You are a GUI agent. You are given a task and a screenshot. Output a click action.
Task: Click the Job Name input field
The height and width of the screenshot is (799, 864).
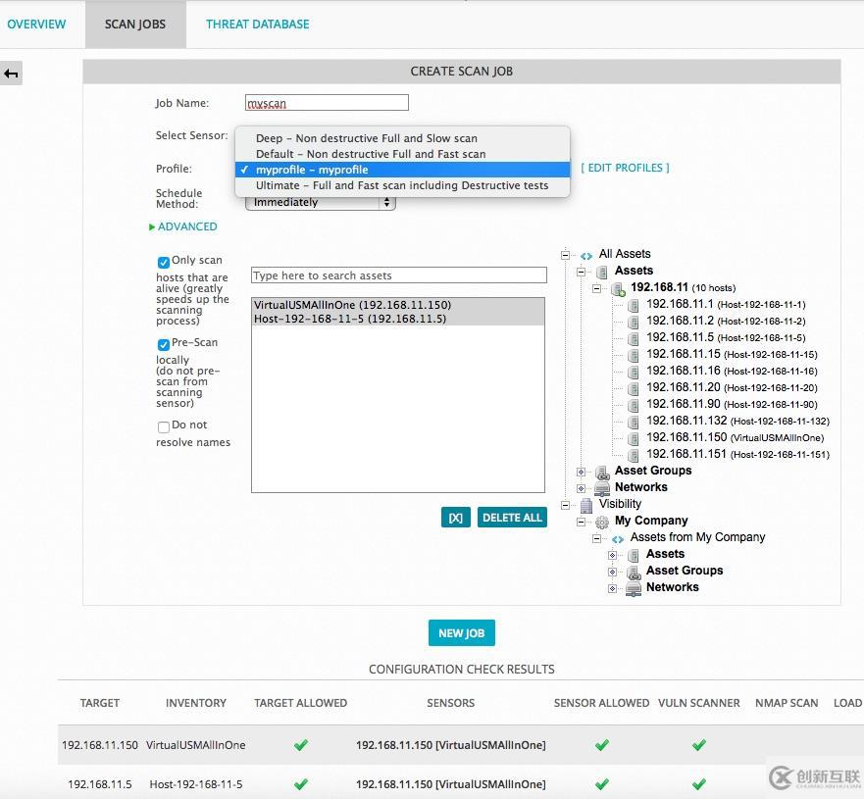327,102
